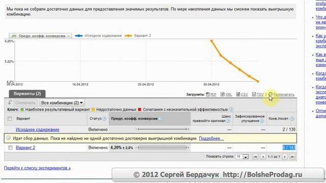Click conversion range bar for Исходное содержание
Viewport: 326px width, 183px height.
[162, 129]
